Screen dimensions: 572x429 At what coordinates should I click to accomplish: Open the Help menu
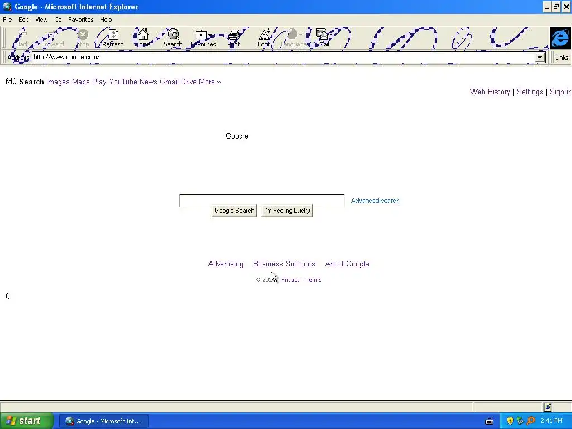106,20
